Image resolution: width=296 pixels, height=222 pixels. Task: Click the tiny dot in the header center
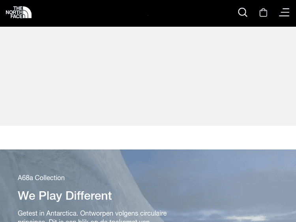(148, 15)
